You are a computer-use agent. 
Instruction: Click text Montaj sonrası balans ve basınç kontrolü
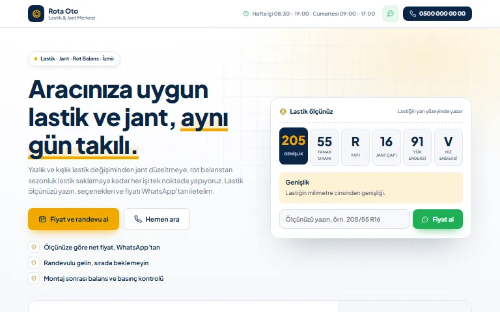point(104,279)
